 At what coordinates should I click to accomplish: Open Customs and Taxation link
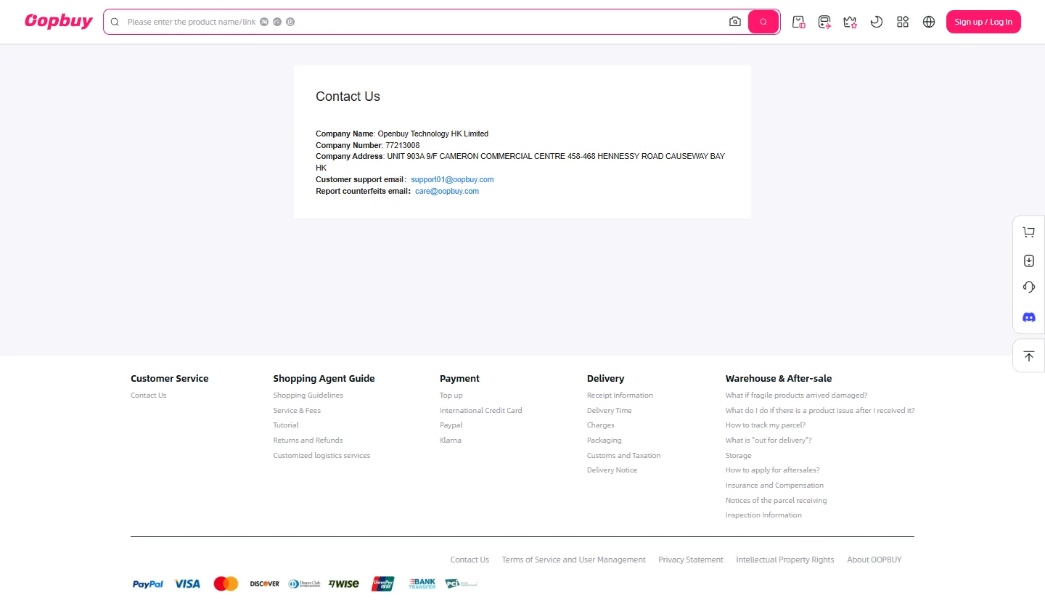624,456
